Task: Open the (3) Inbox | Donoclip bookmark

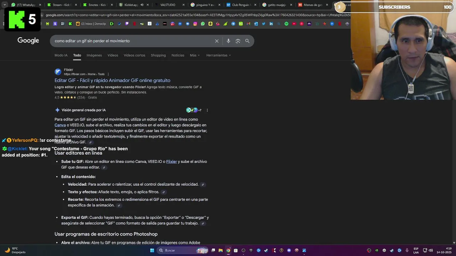Action: pyautogui.click(x=91, y=24)
